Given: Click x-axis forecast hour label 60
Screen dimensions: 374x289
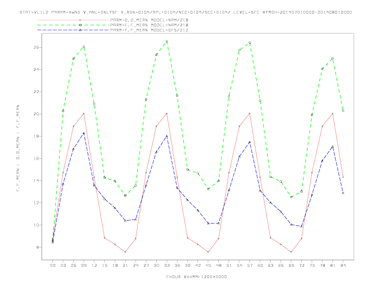Looking at the screenshot, I should pos(260,265).
